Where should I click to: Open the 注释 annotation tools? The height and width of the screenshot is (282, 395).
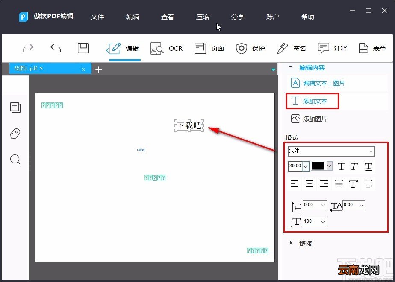pyautogui.click(x=333, y=48)
